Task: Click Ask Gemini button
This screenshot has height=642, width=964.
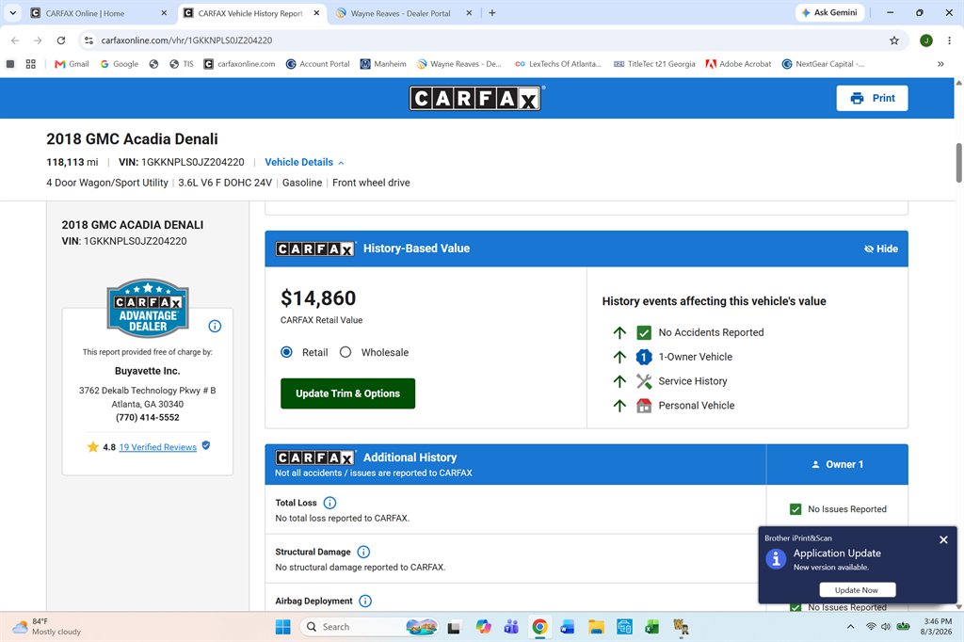Action: tap(830, 13)
